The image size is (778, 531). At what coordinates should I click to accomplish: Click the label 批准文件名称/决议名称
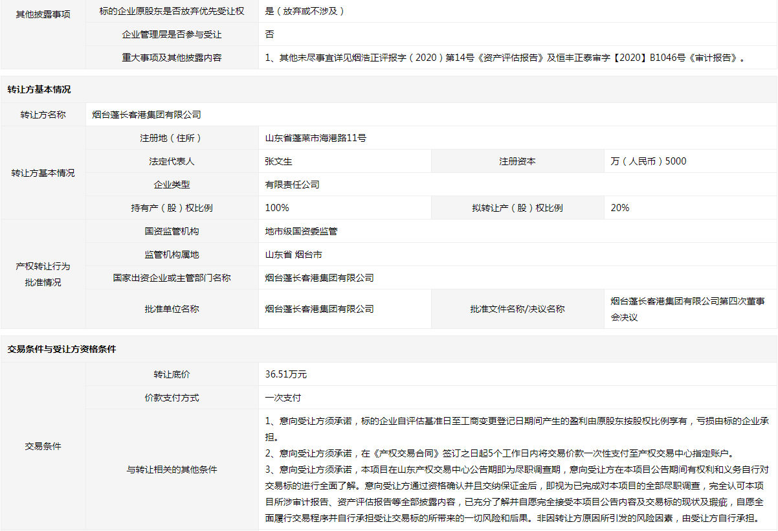click(517, 309)
